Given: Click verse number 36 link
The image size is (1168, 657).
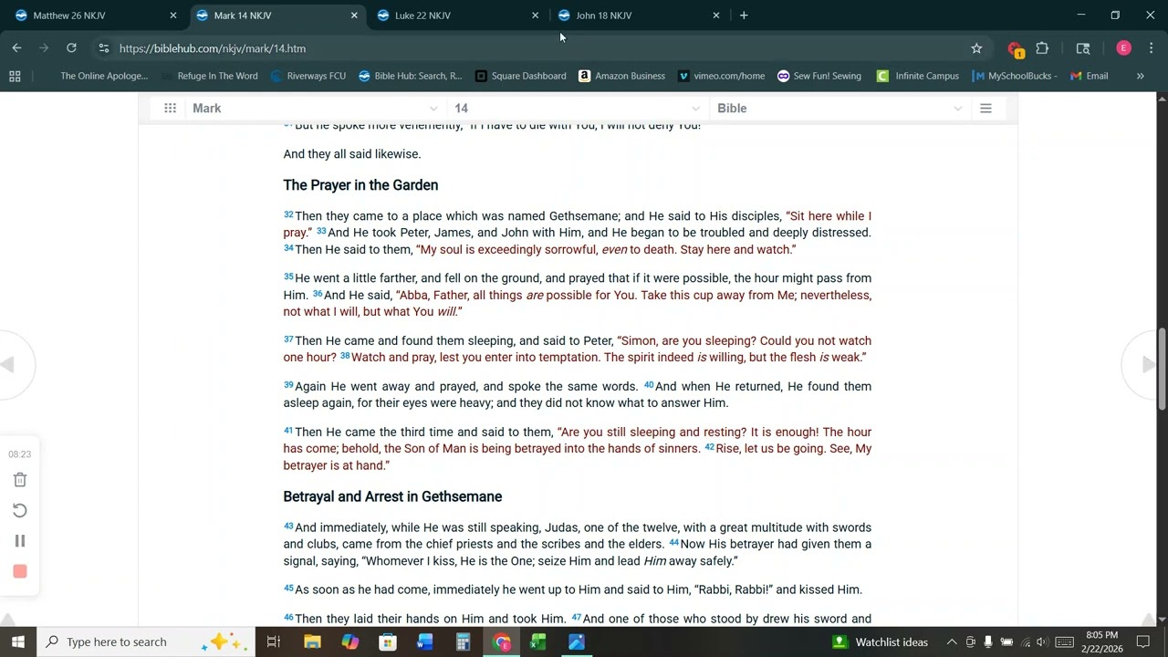Looking at the screenshot, I should [318, 294].
